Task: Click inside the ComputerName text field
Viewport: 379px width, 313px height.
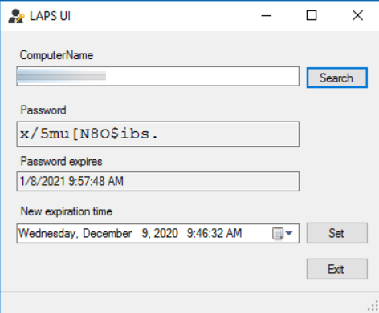Action: point(158,76)
